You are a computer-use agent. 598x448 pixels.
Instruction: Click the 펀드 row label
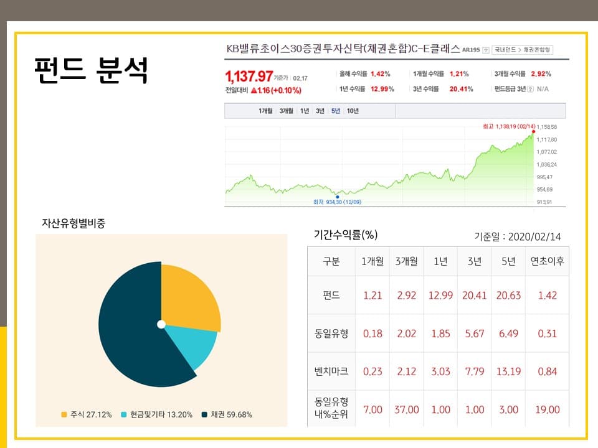click(x=331, y=295)
